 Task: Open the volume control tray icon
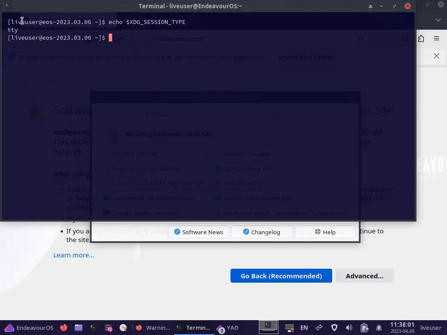pyautogui.click(x=349, y=328)
